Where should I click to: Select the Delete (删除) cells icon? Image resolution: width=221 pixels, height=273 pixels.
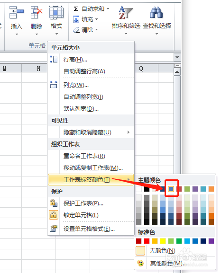[37, 12]
